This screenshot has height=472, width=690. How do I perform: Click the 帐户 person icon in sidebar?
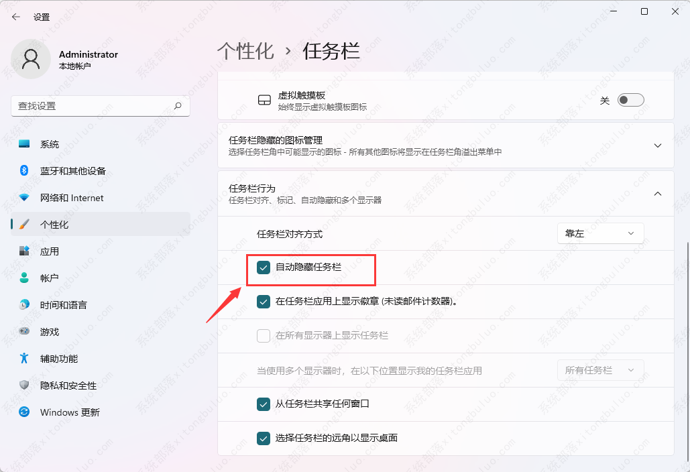(x=24, y=278)
